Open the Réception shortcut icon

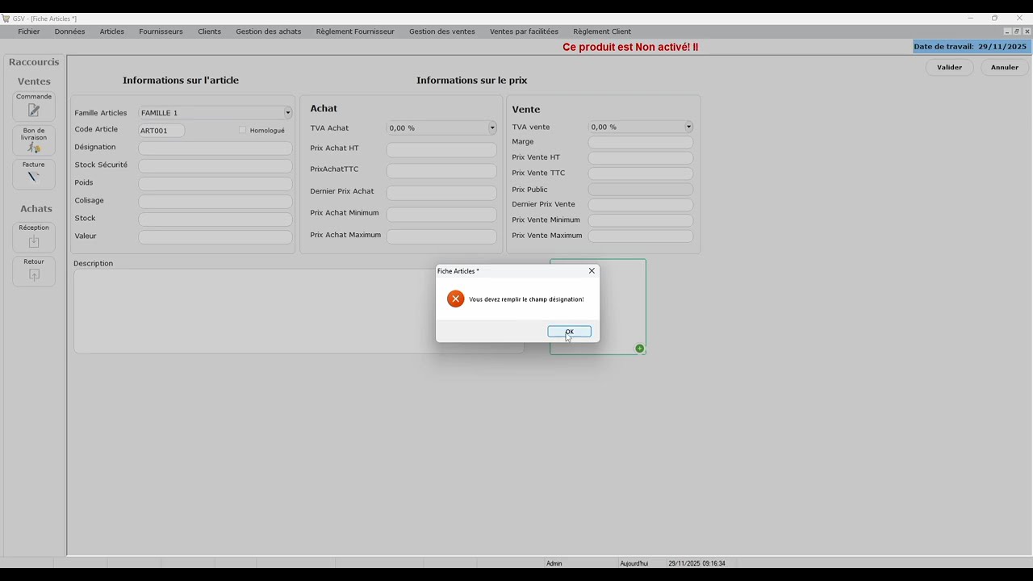[34, 237]
